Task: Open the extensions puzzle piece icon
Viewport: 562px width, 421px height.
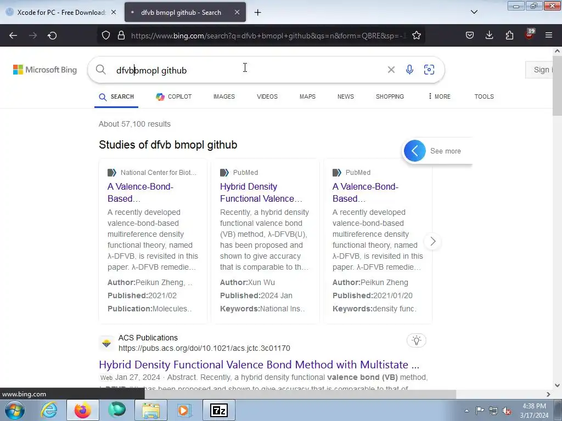Action: tap(509, 36)
